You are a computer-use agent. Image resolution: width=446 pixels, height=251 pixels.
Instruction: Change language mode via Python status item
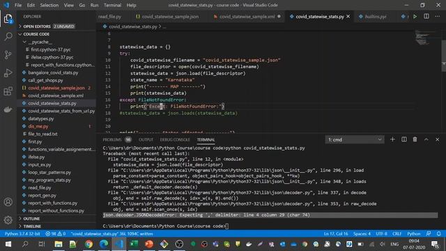click(x=413, y=234)
